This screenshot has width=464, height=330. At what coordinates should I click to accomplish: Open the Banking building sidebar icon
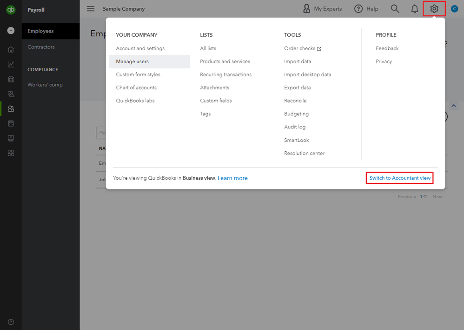point(11,79)
